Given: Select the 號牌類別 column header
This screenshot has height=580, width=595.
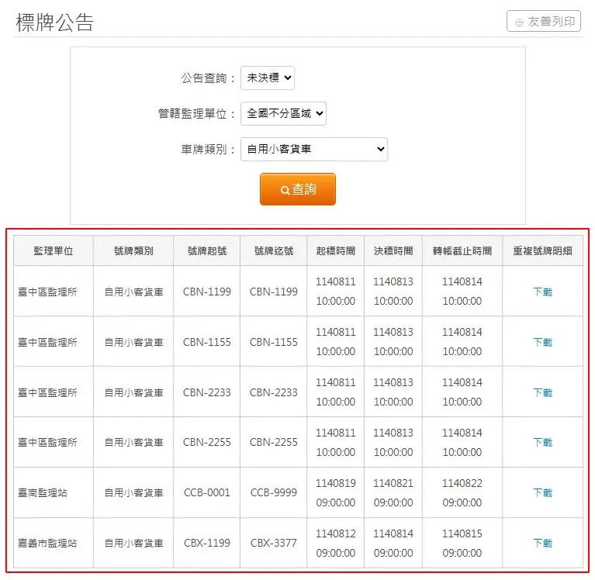Looking at the screenshot, I should 133,251.
